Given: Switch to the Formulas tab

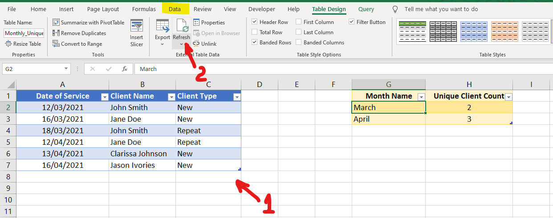Looking at the screenshot, I should [144, 9].
